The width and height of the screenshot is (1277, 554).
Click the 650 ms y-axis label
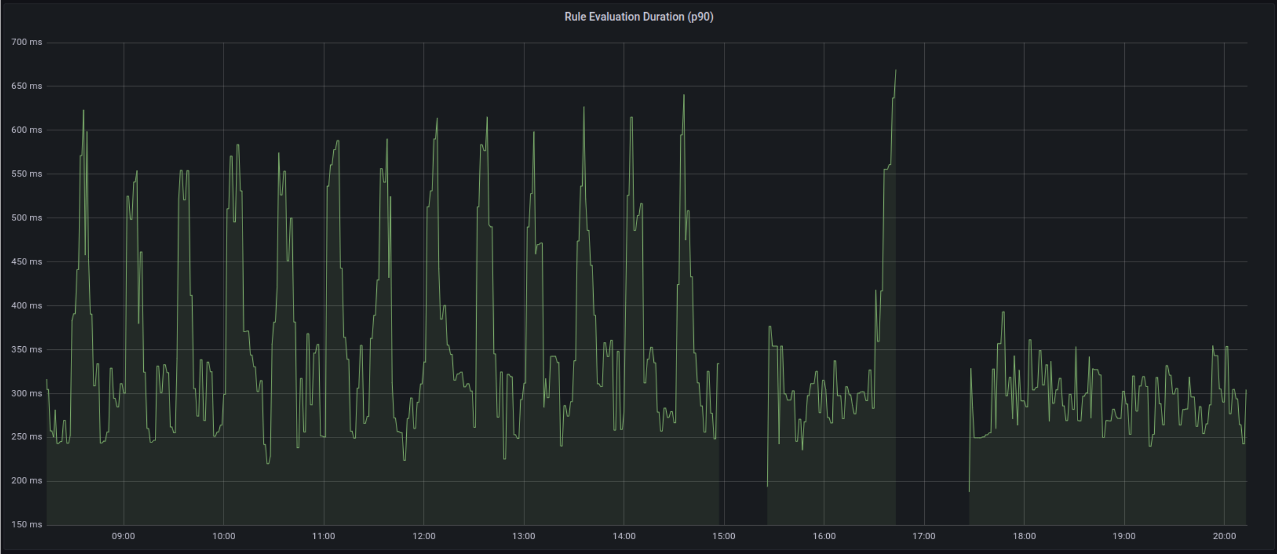point(27,86)
